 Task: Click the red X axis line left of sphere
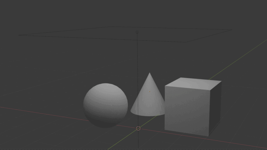39,112
